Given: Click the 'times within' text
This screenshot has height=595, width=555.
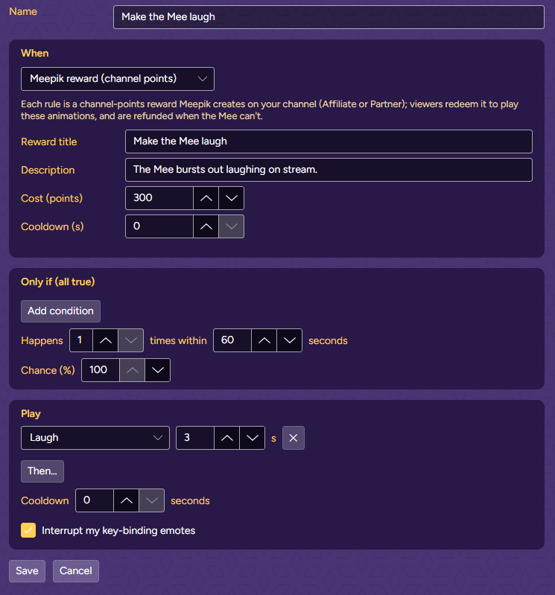Looking at the screenshot, I should coord(178,341).
